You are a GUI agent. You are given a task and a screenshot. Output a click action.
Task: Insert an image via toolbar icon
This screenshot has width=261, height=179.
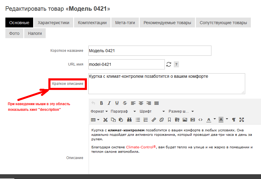coord(185,120)
